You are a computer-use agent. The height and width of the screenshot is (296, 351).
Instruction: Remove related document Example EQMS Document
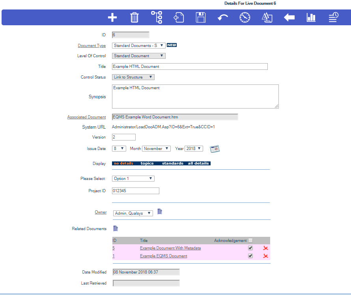[x=266, y=256]
